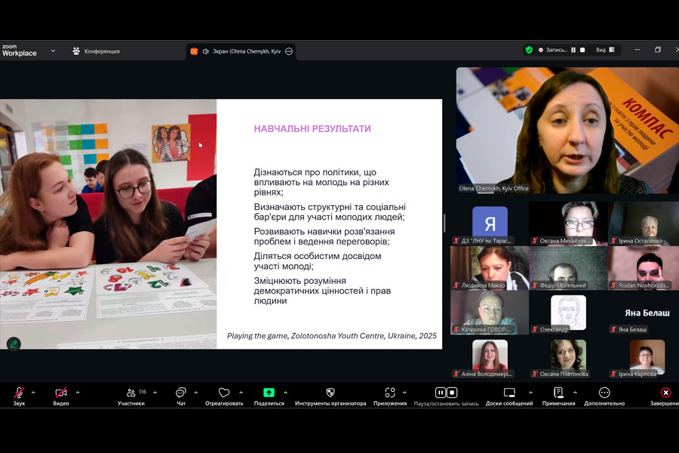679x453 pixels.
Task: Open the Приложения apps icon
Action: 390,393
